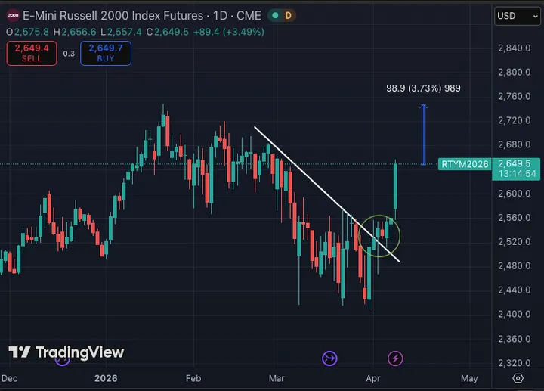Viewport: 544px width, 391px height.
Task: Click the 0.3 spread value between Sell and Buy
Action: [x=69, y=54]
